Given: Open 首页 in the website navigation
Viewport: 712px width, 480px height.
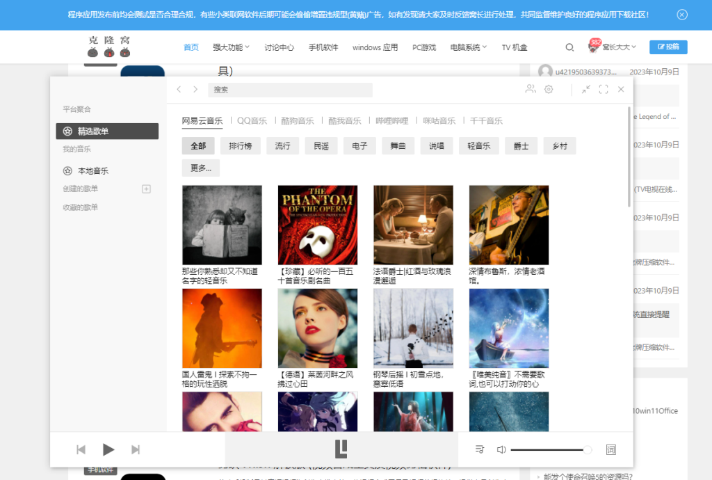Looking at the screenshot, I should pyautogui.click(x=191, y=47).
